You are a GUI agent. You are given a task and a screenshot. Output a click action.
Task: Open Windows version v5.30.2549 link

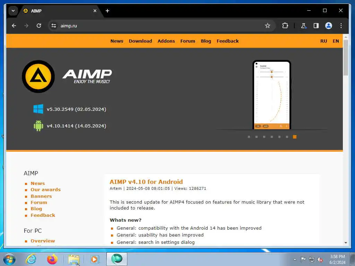76,109
